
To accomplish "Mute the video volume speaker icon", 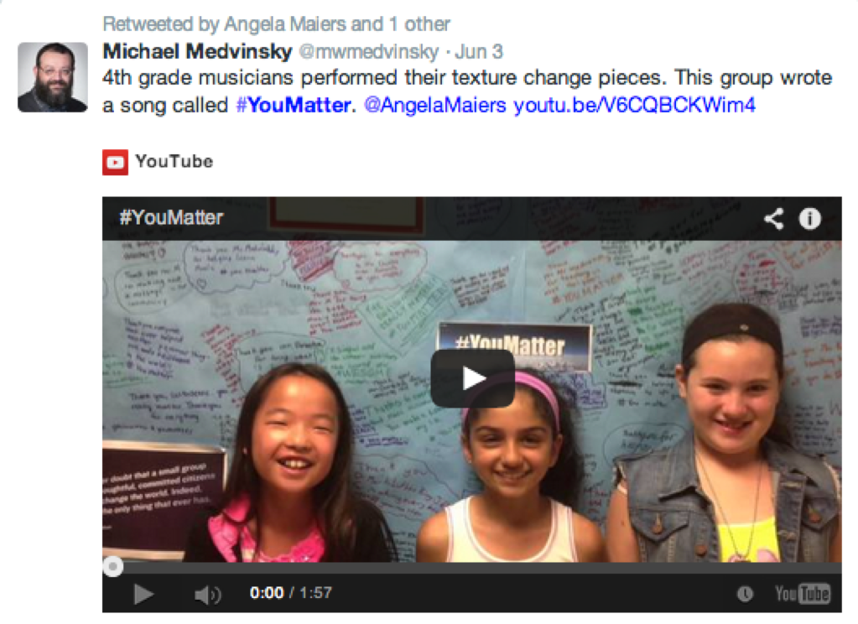I will [208, 595].
